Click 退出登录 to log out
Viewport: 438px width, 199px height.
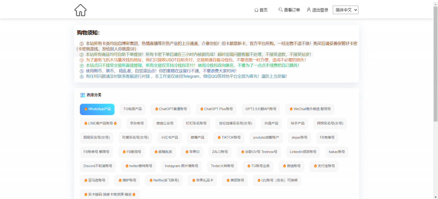click(x=318, y=10)
